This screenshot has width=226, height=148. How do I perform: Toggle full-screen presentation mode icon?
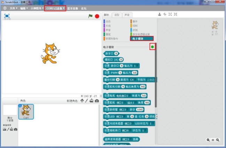tap(7, 16)
